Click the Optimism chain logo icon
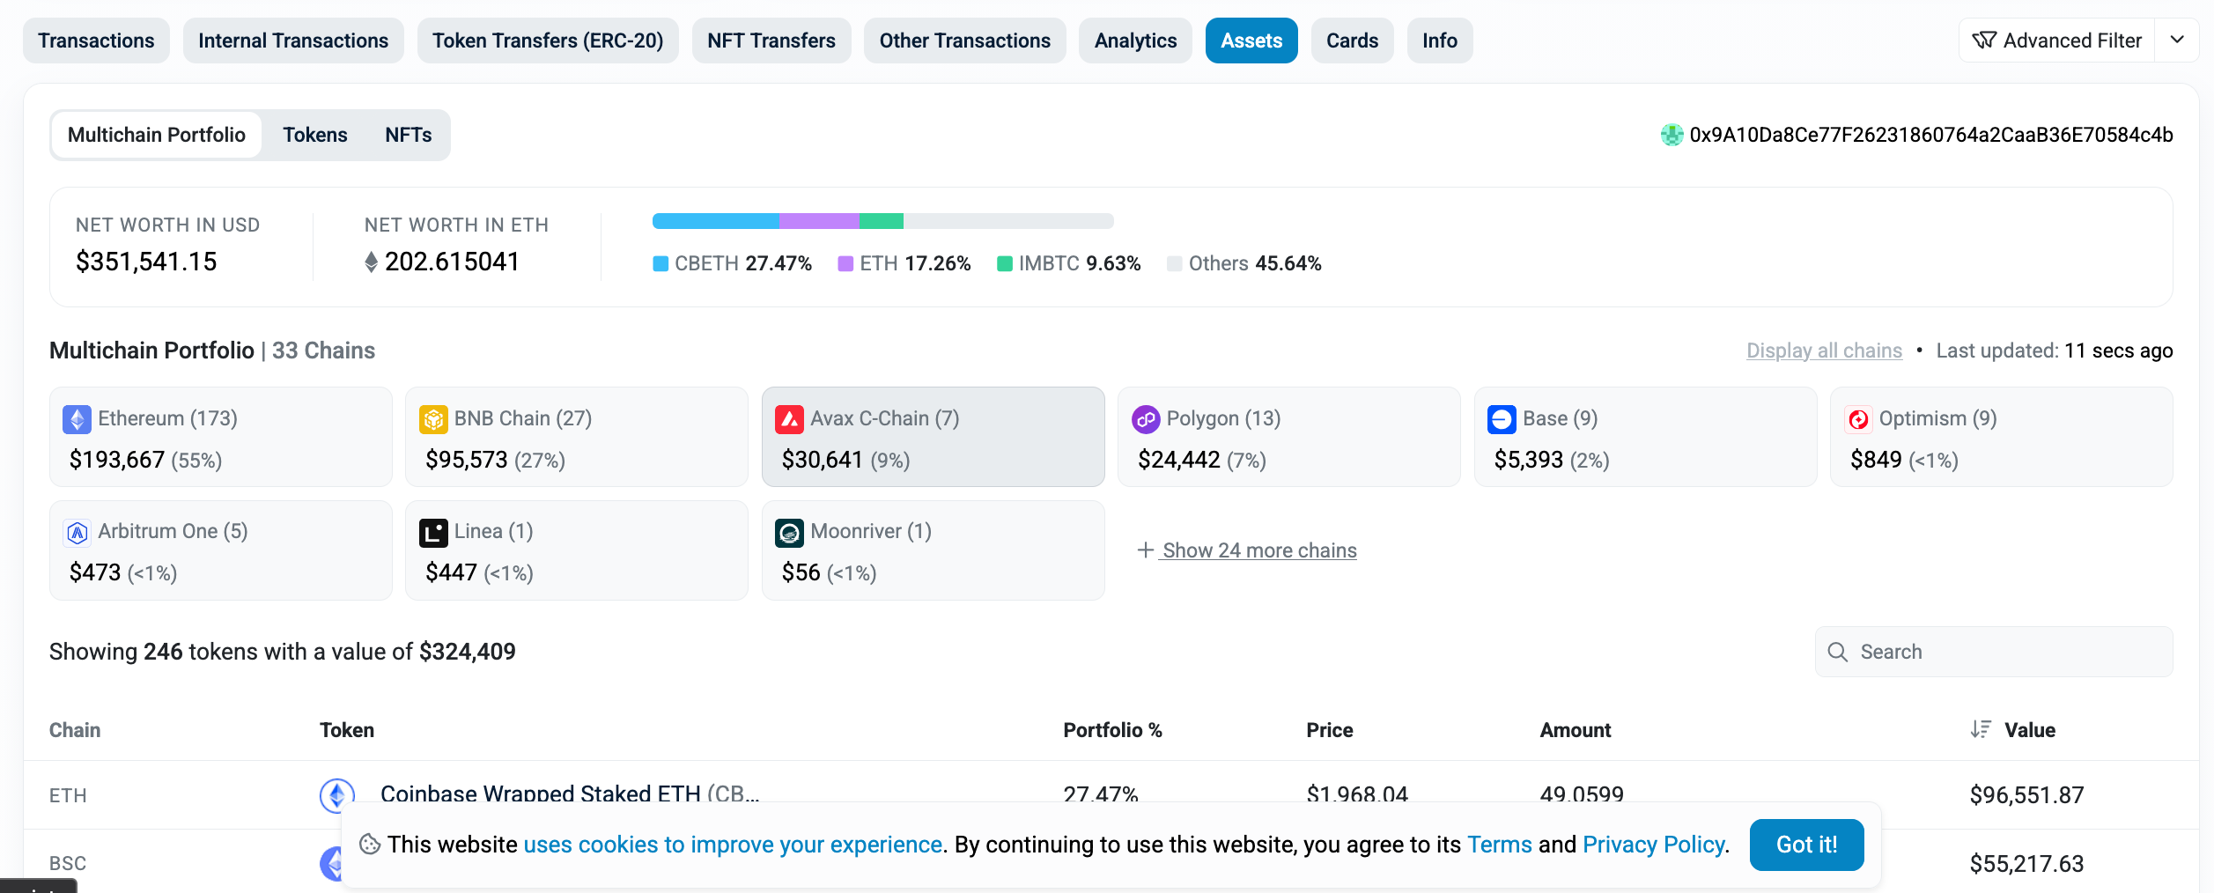Screen dimensions: 2214x893 1858,419
